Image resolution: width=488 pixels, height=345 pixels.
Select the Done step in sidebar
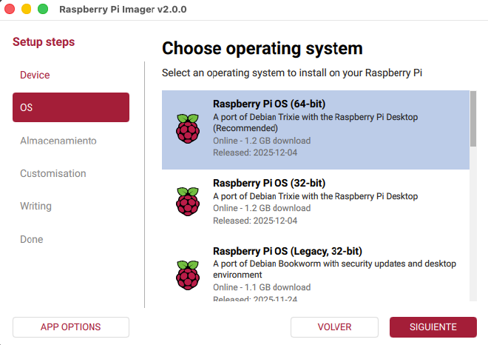pos(32,239)
